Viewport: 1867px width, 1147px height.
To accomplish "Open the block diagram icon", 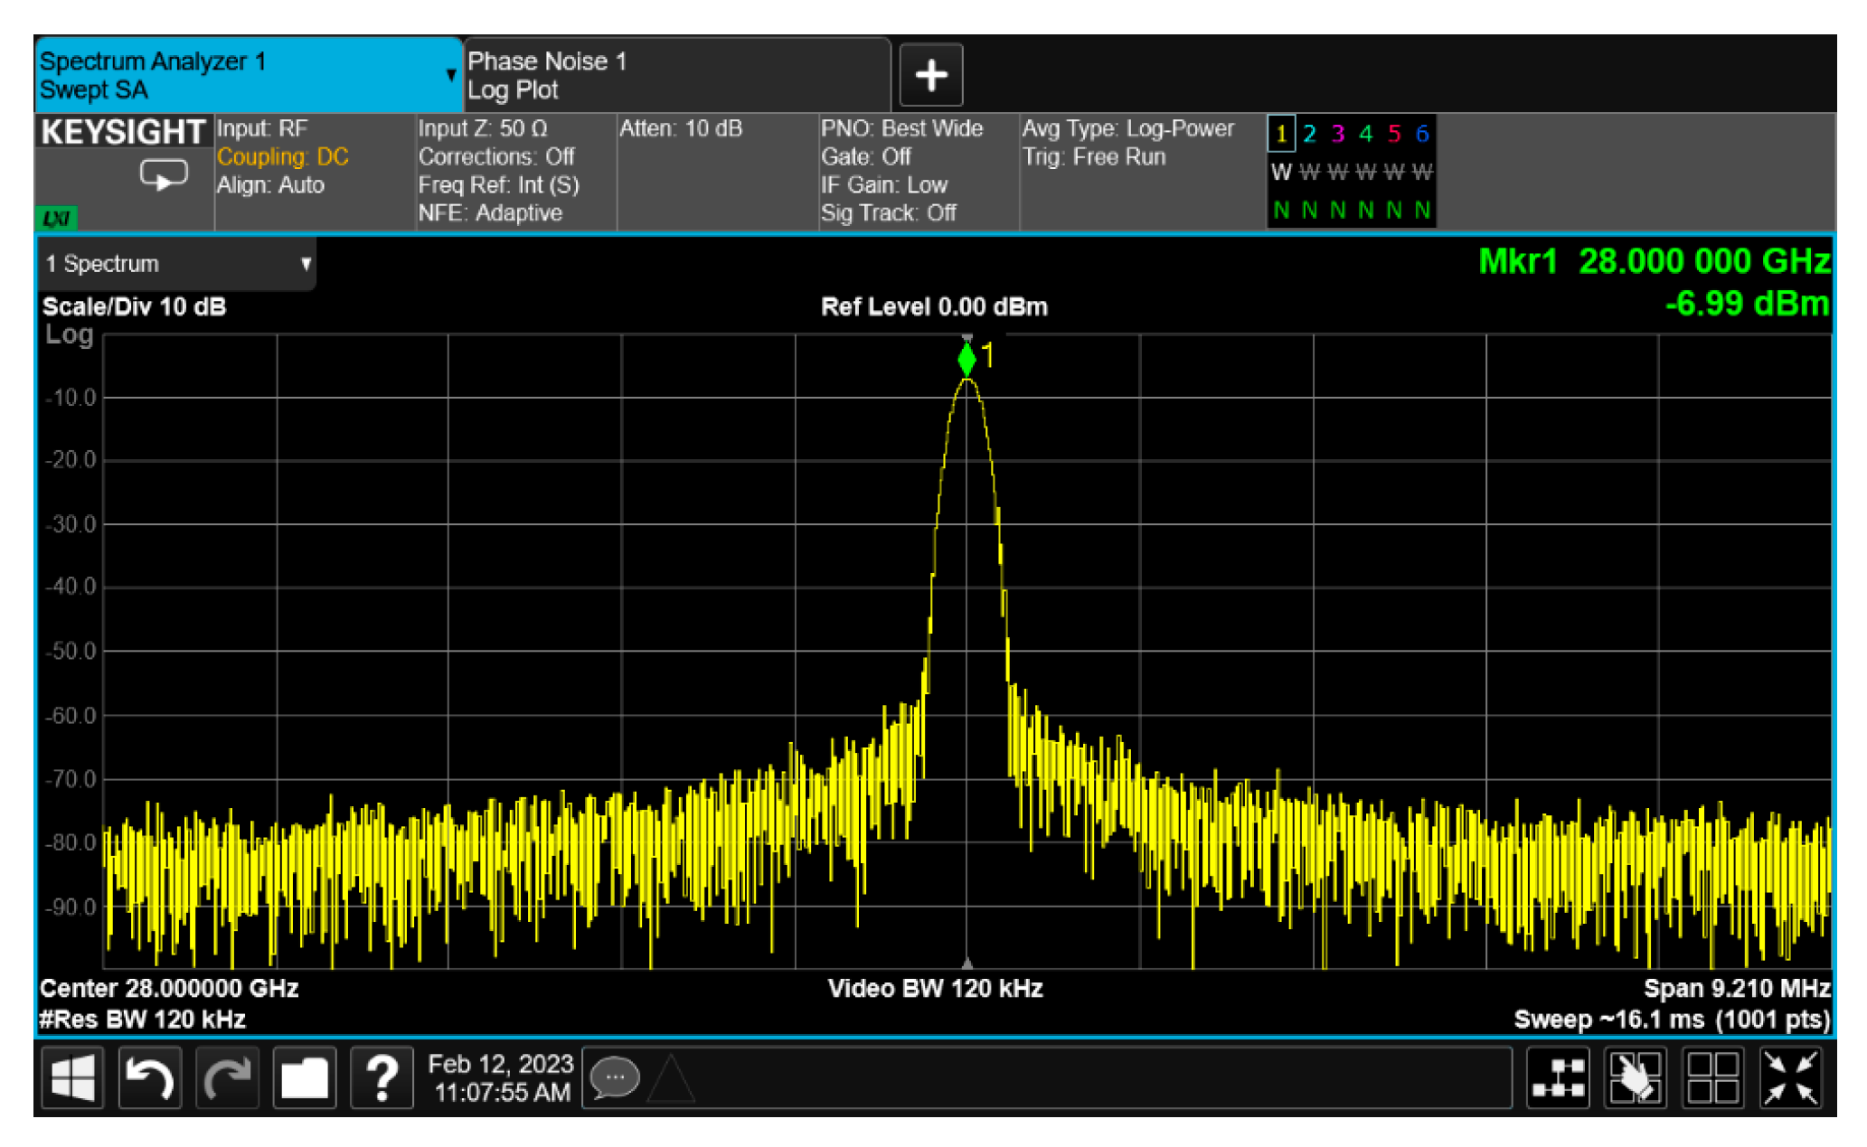I will (1559, 1077).
